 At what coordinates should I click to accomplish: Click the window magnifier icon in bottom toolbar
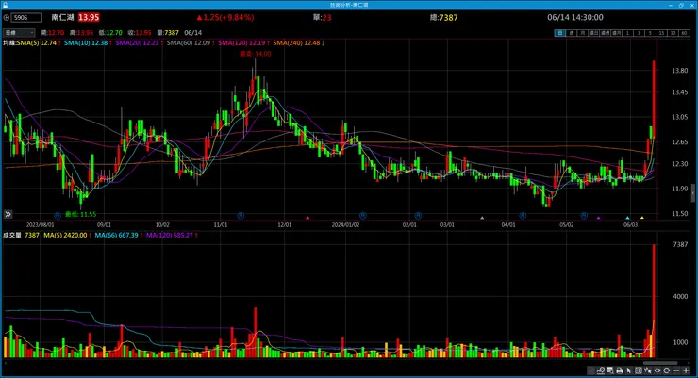[610, 370]
